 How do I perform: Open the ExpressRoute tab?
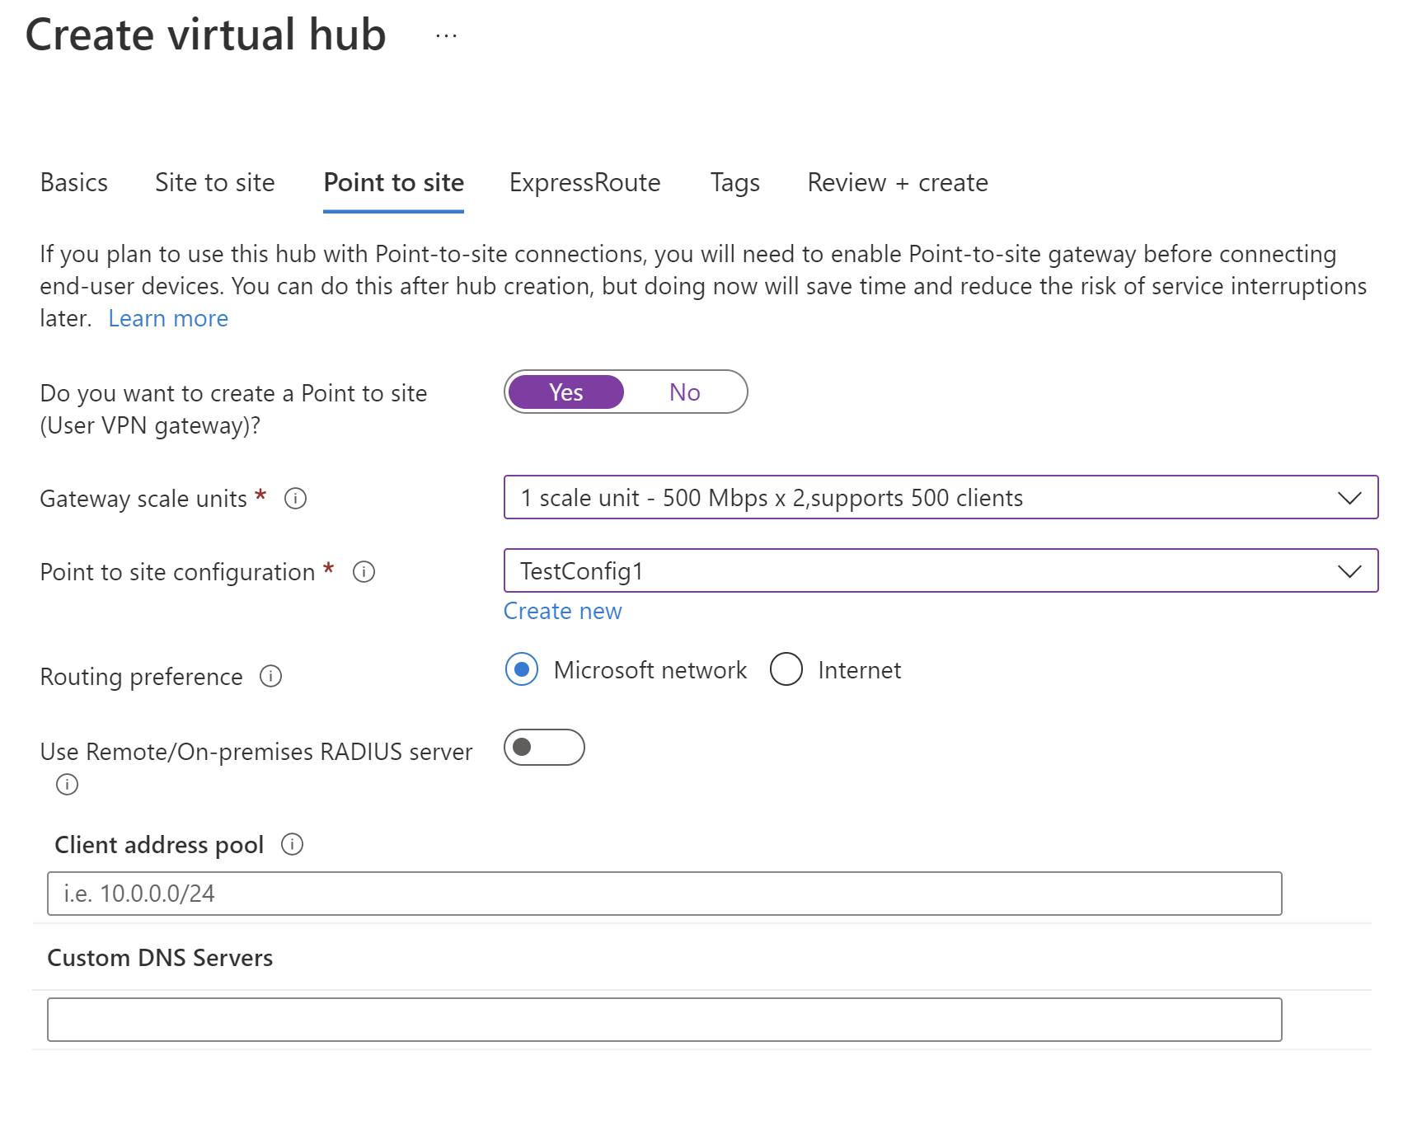click(x=584, y=182)
